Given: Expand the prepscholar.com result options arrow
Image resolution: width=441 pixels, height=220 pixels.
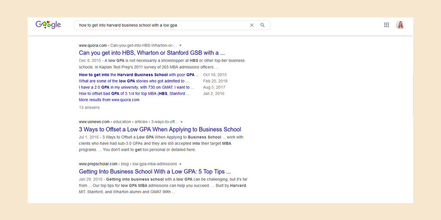Looking at the screenshot, I should tap(180, 164).
